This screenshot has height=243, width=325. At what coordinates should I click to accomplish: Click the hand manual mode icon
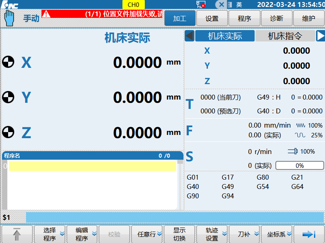pyautogui.click(x=9, y=18)
